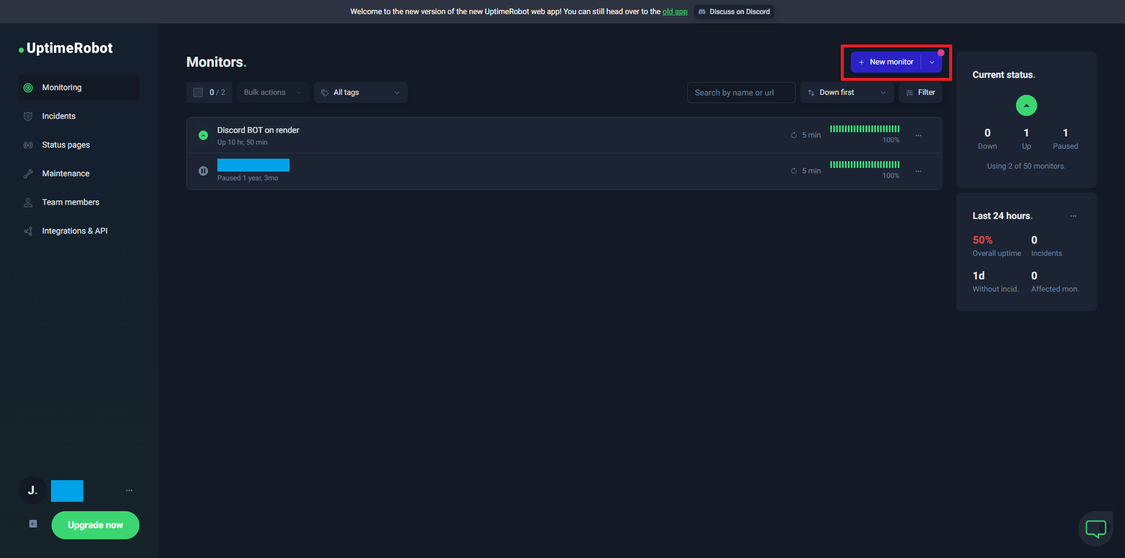Click the tag icon in All tags
The height and width of the screenshot is (558, 1125).
pos(325,93)
